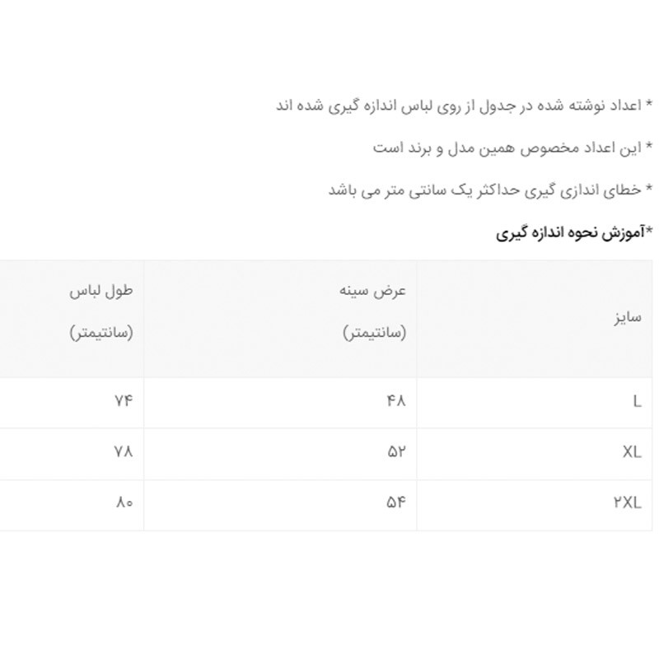This screenshot has height=659, width=659.
Task: Click the garment length value ۸۰
Action: [x=123, y=502]
